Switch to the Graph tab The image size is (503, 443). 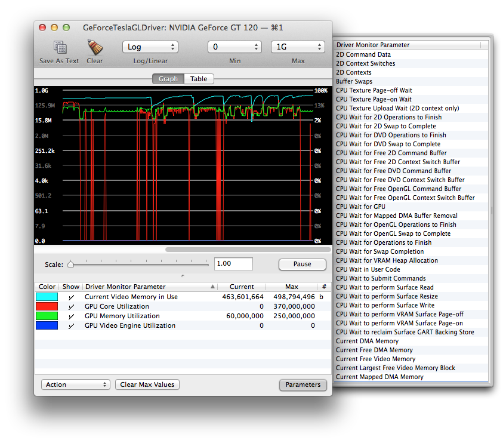168,79
